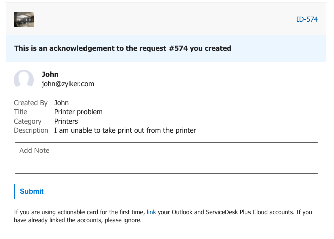
Task: Click the Add Note resize handle
Action: (x=316, y=171)
